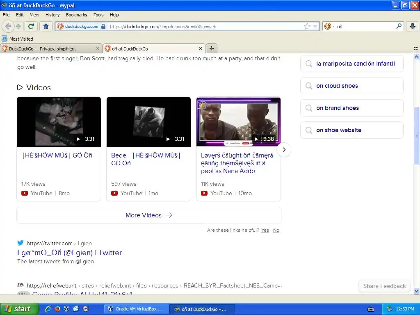Click the padlock site identity icon
This screenshot has height=315, width=420.
point(103,26)
